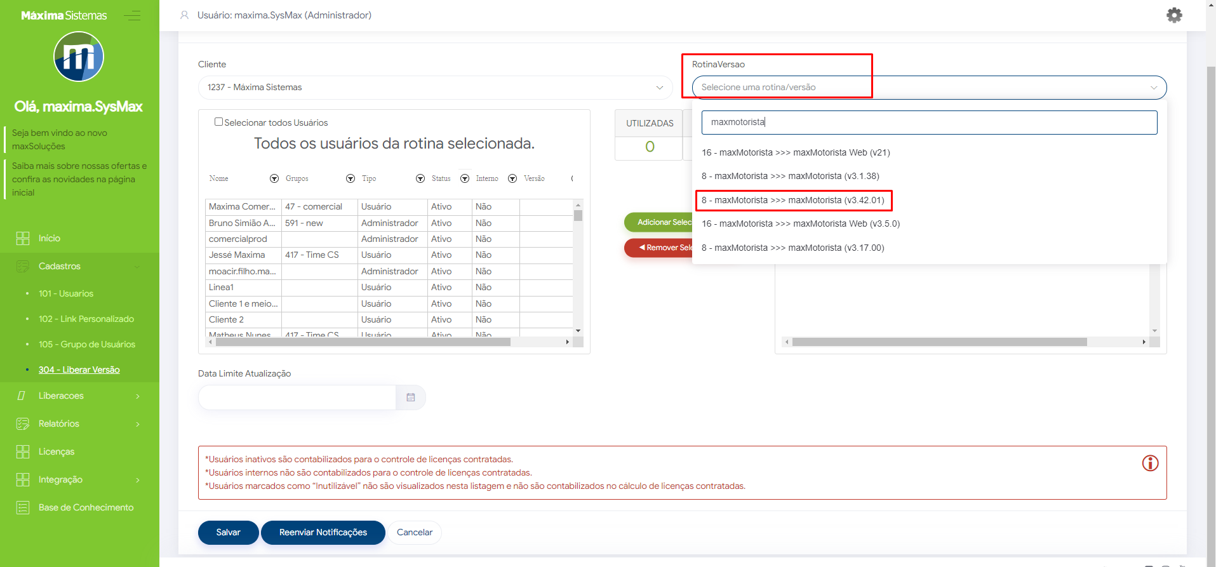Click Reenviar Notificações button
The height and width of the screenshot is (567, 1216).
click(323, 533)
